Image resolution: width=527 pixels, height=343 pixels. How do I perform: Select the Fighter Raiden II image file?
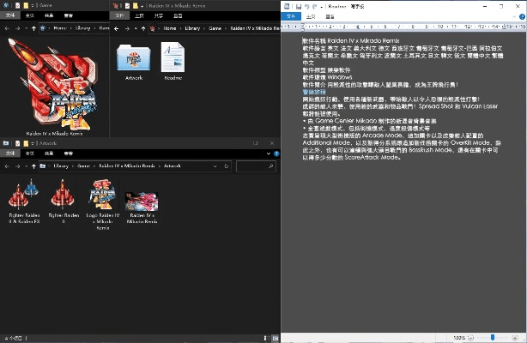64,201
